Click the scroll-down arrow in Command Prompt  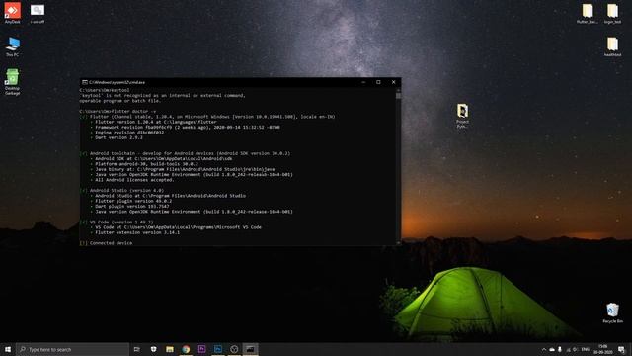pyautogui.click(x=398, y=243)
